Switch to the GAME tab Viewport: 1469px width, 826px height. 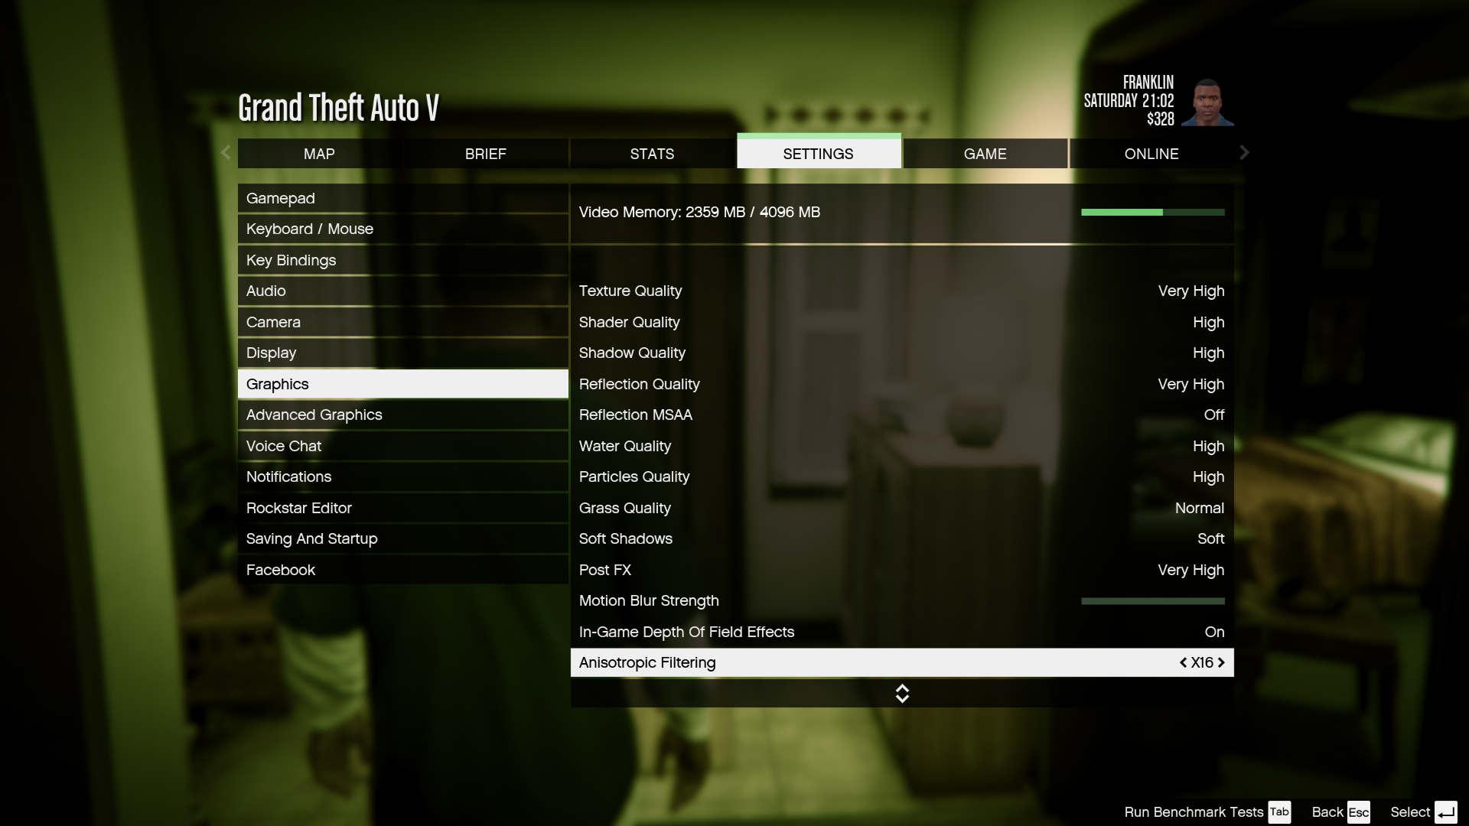[x=985, y=153]
